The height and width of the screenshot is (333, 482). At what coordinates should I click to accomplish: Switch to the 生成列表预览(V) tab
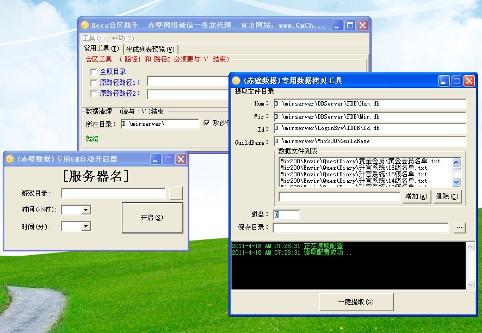point(150,49)
